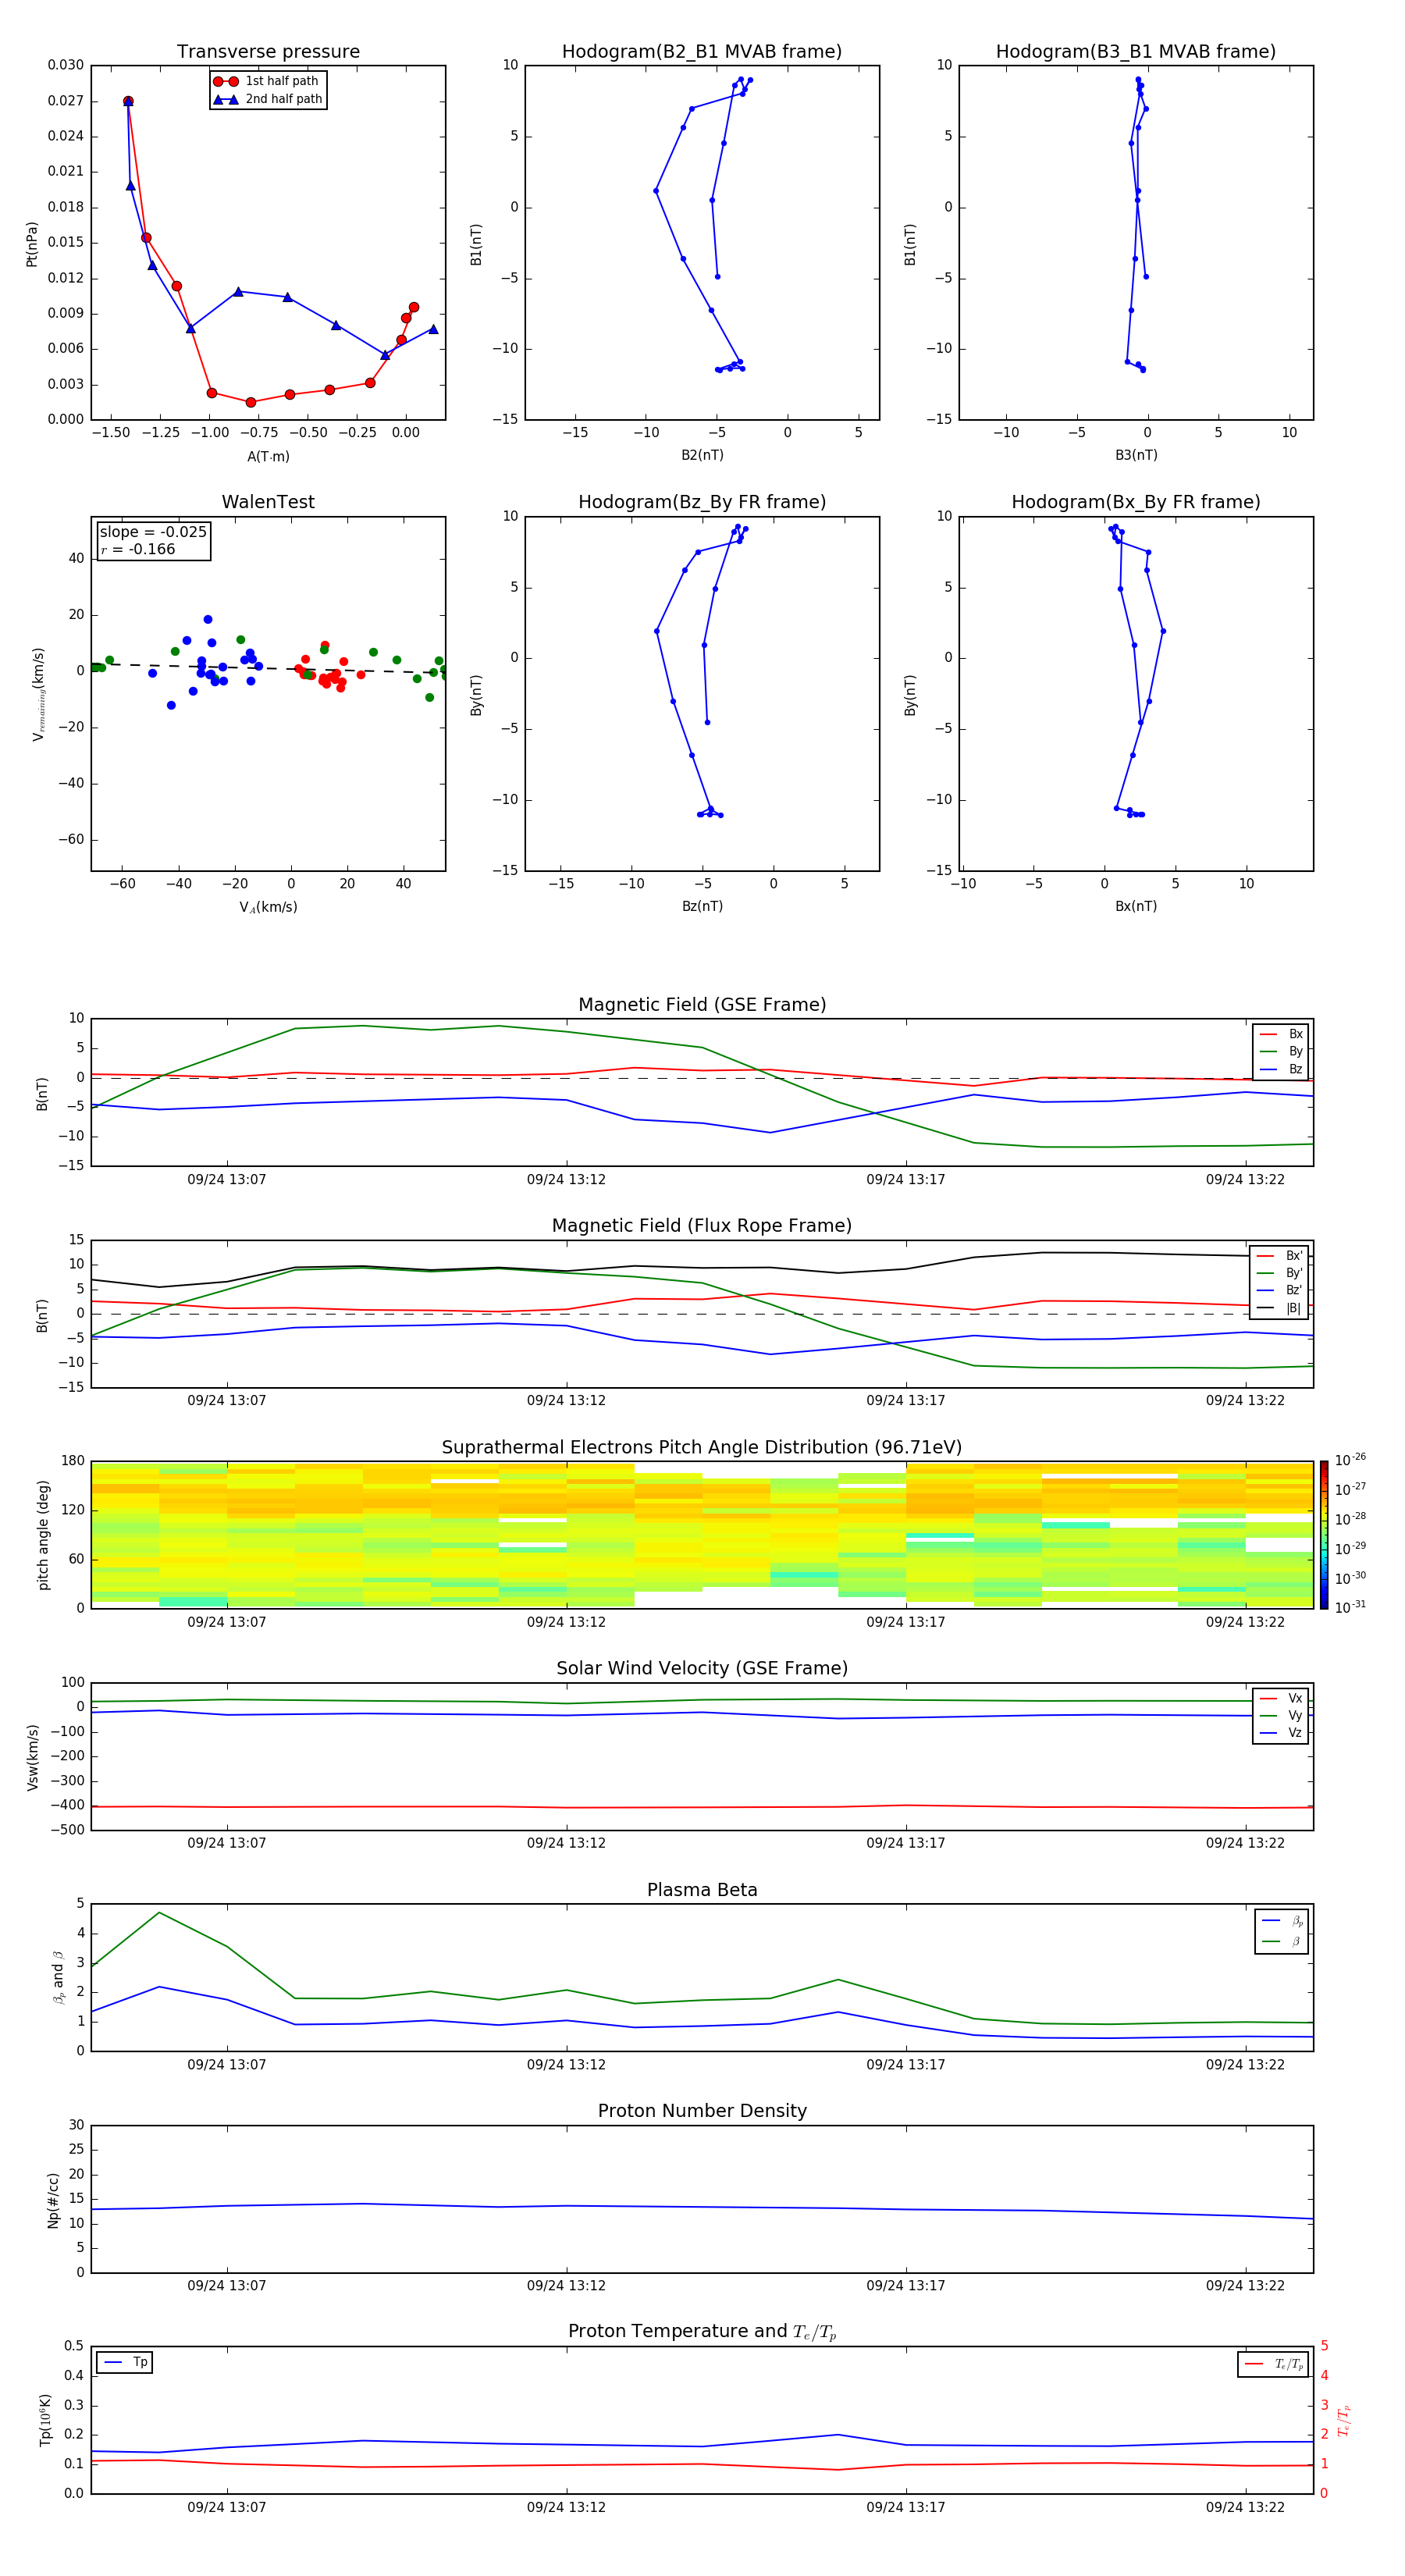Click the "Hodogram(Bx_By FR frame)" title
This screenshot has width=1405, height=2576.
1136,502
